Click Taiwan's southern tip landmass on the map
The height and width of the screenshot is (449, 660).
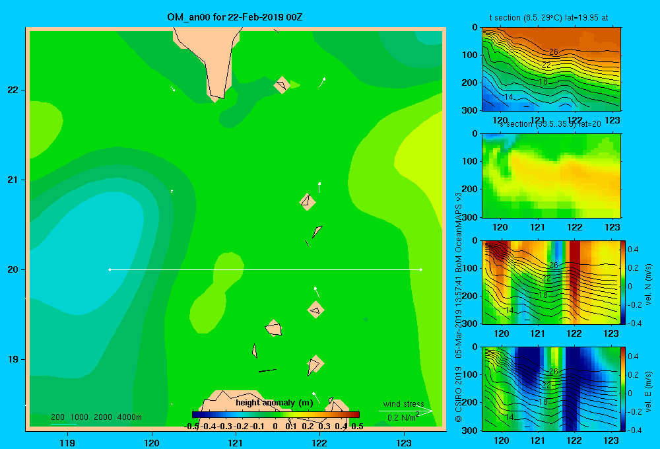(213, 59)
